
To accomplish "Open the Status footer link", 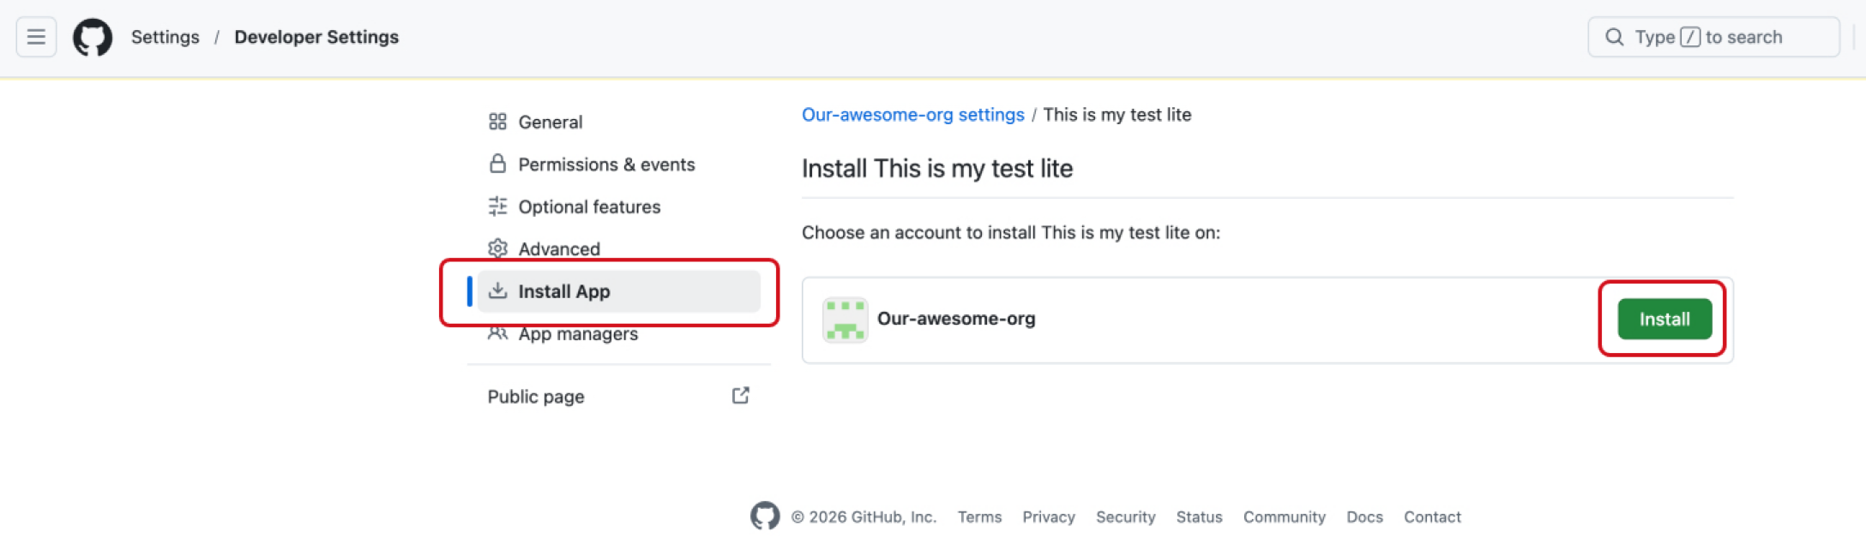I will [x=1199, y=517].
